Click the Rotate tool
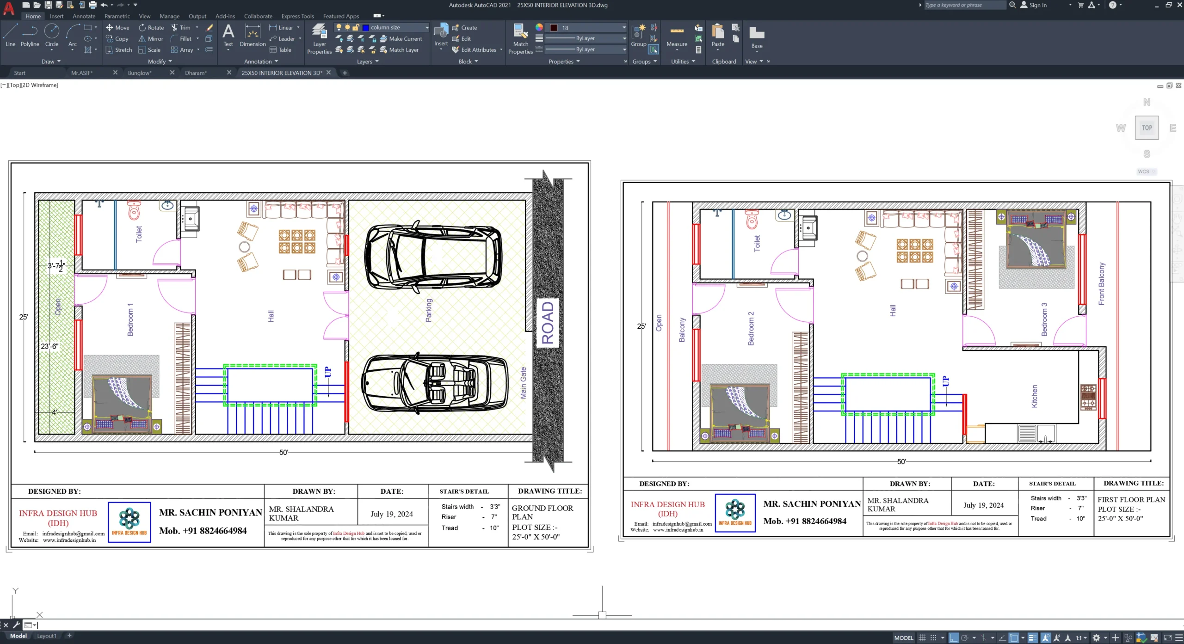1184x644 pixels. tap(151, 28)
